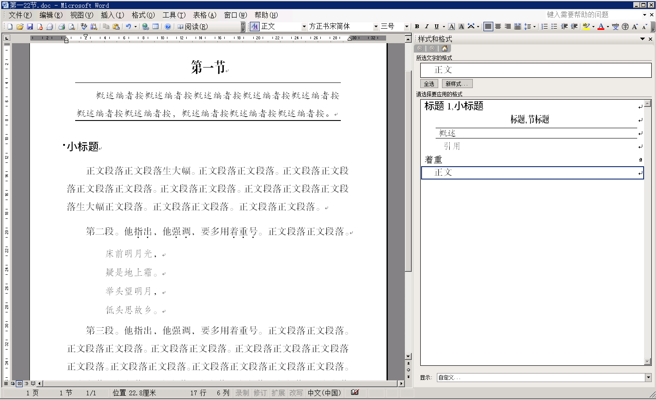Click the Save disk icon

(30, 26)
